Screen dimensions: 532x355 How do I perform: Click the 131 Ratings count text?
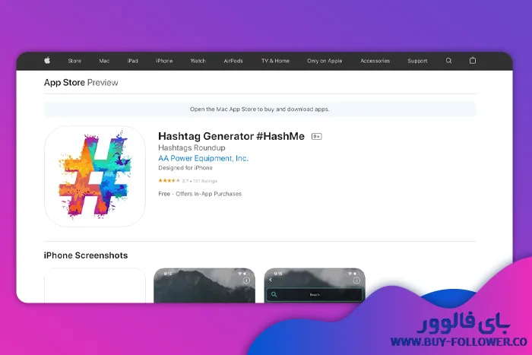pyautogui.click(x=205, y=181)
